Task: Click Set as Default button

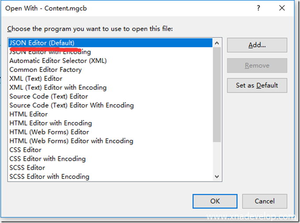Action: tap(257, 85)
